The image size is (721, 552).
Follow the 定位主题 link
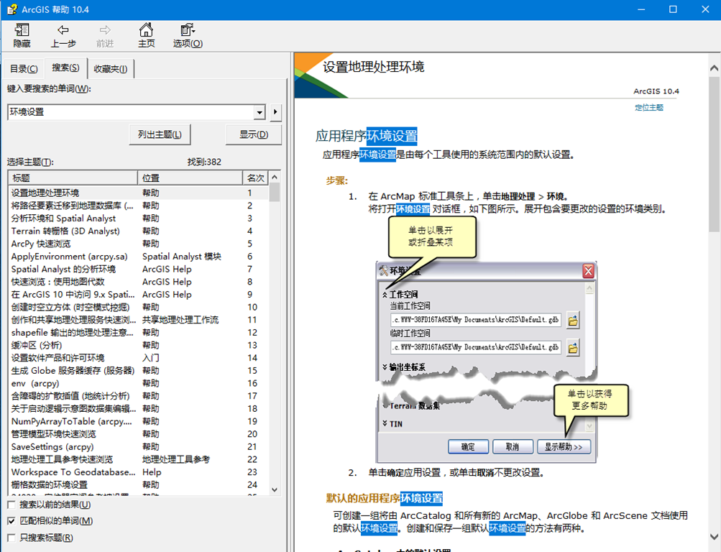click(x=649, y=108)
